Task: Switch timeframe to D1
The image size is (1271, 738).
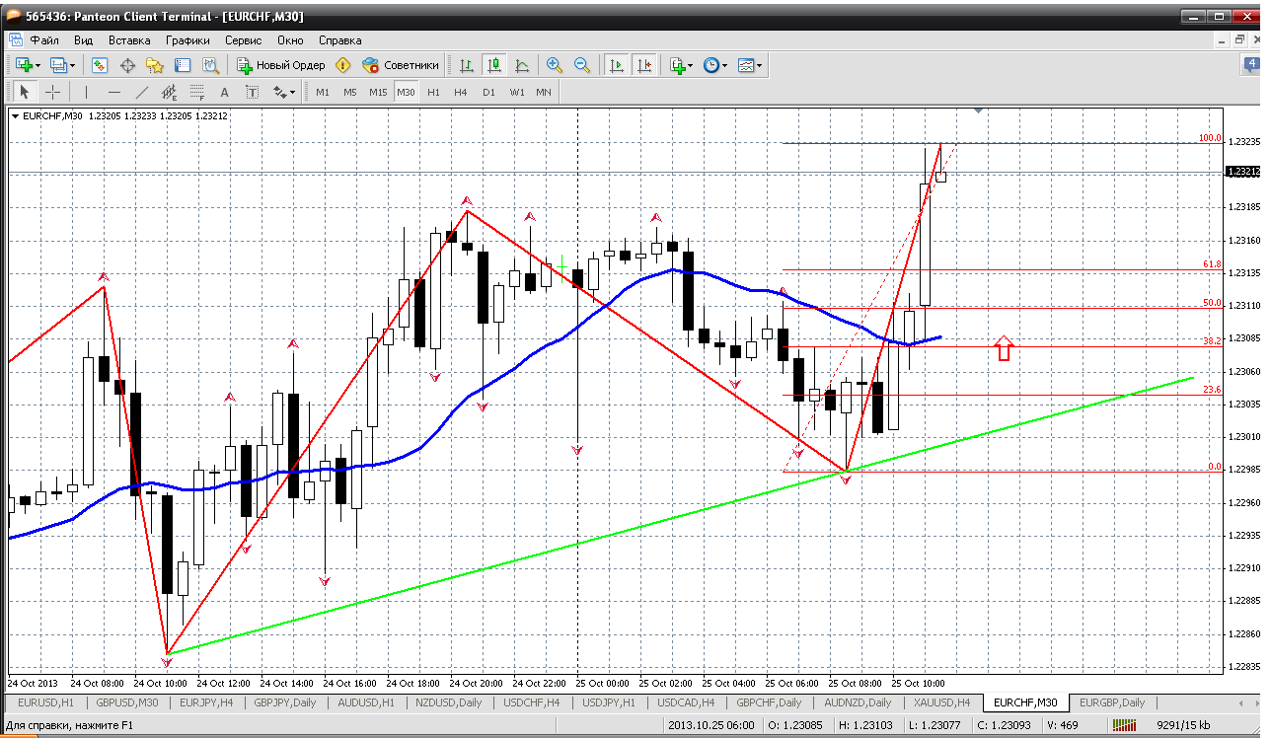Action: pos(488,92)
